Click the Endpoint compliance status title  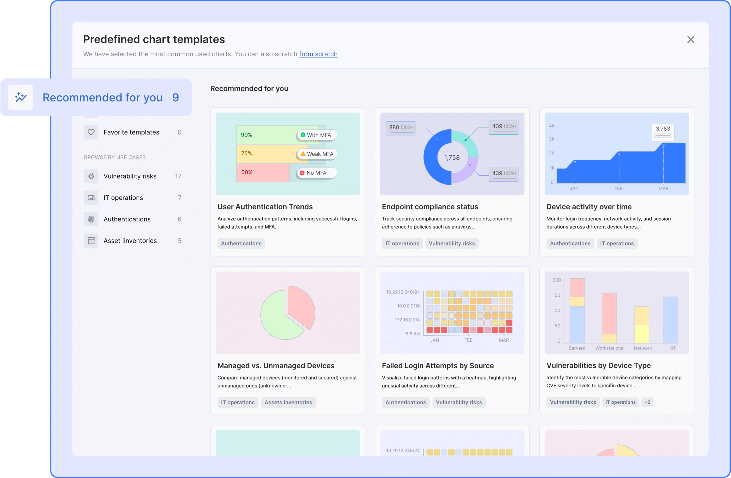click(430, 207)
